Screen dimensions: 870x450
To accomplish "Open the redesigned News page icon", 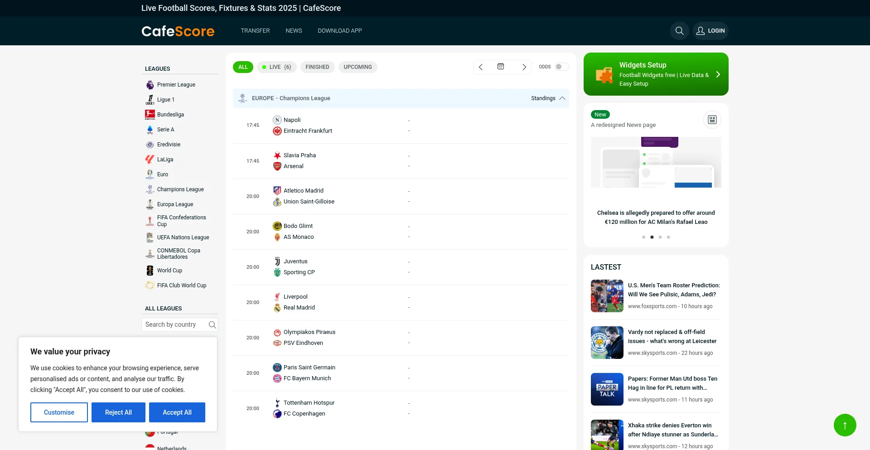I will [712, 120].
